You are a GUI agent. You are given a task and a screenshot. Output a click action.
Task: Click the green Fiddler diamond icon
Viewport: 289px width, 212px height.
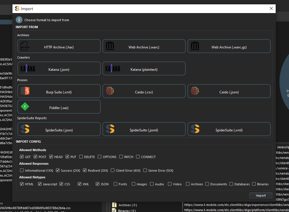pos(25,106)
